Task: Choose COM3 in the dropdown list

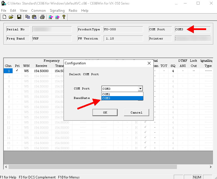Action: (122, 98)
